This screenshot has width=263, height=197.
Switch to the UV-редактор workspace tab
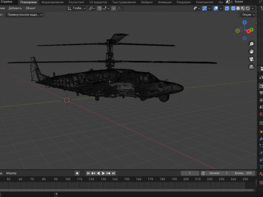(98, 2)
